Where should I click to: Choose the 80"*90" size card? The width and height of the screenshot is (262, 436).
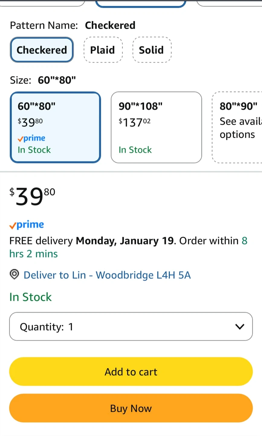pyautogui.click(x=238, y=127)
